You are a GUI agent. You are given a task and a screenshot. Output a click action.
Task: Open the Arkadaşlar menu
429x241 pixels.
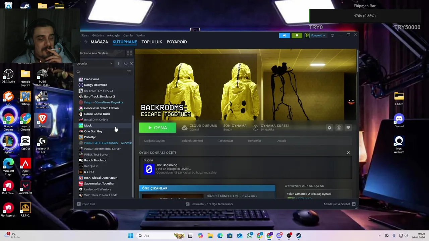tap(114, 35)
